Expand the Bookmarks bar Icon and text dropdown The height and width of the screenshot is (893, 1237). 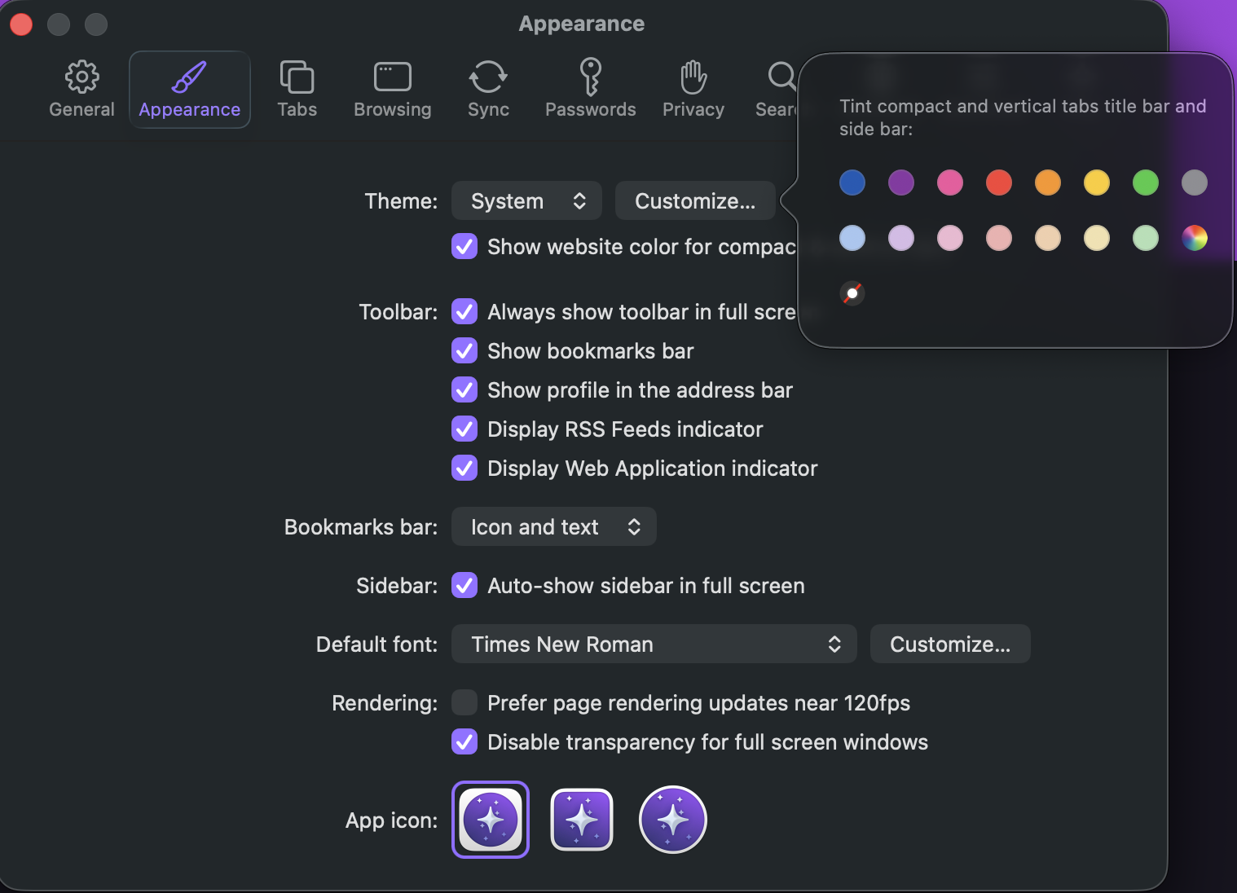pyautogui.click(x=554, y=527)
